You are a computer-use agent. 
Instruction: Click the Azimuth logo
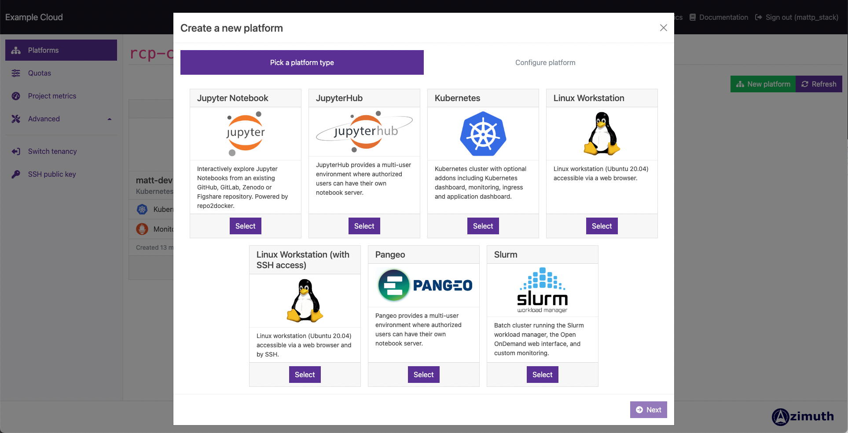tap(803, 417)
